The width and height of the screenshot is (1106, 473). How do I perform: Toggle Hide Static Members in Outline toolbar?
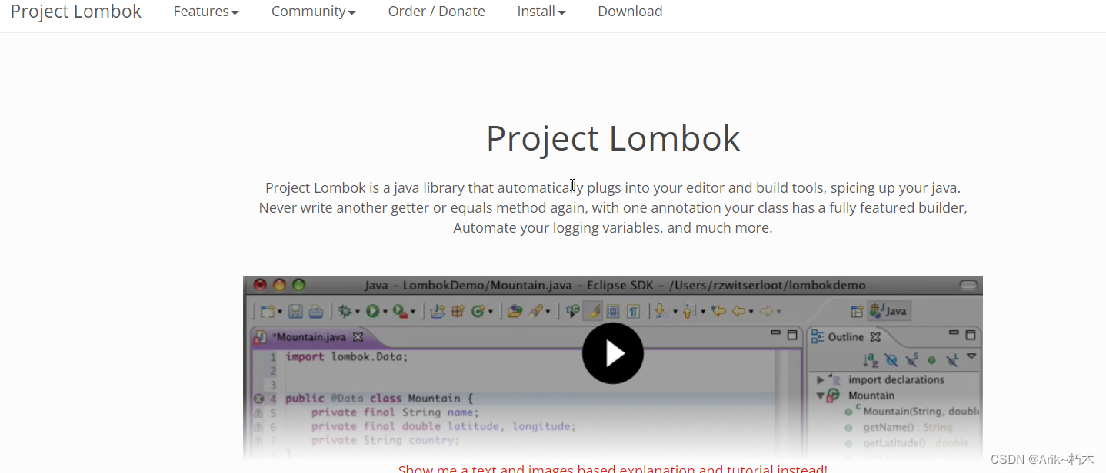click(x=911, y=359)
